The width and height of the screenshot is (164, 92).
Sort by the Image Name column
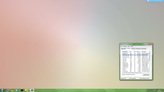[x=126, y=52]
